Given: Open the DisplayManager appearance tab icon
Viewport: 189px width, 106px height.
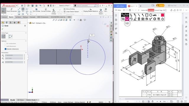Looking at the screenshot, I should [x=18, y=22].
